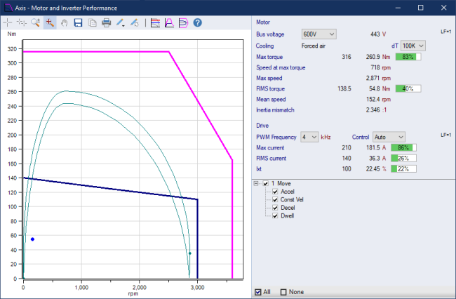Image resolution: width=456 pixels, height=299 pixels.
Task: Click the None selection option
Action: (x=283, y=292)
